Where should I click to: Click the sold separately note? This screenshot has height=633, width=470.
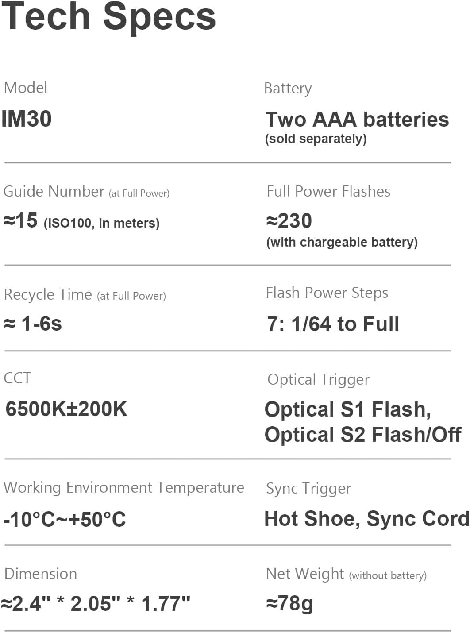(316, 139)
